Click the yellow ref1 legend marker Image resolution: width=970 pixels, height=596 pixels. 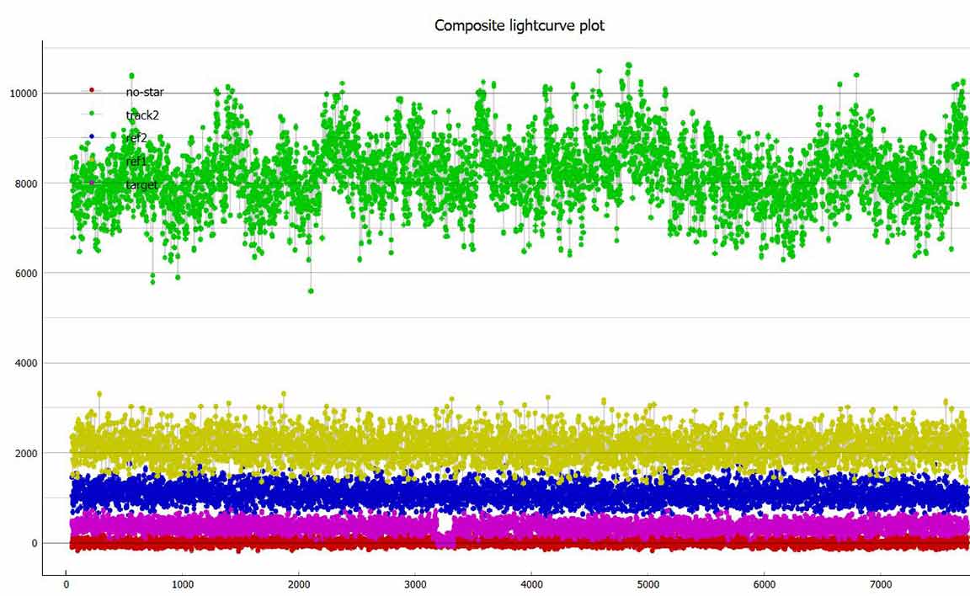[x=92, y=159]
